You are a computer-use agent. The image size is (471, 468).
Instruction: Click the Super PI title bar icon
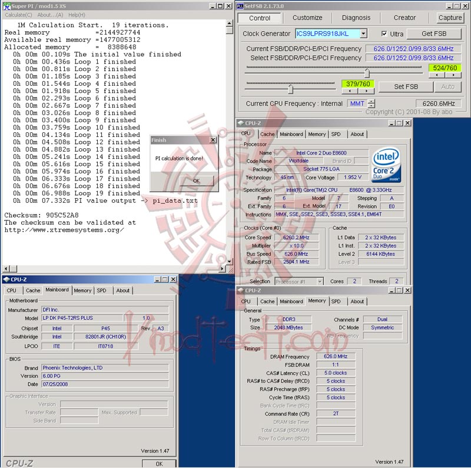point(6,6)
